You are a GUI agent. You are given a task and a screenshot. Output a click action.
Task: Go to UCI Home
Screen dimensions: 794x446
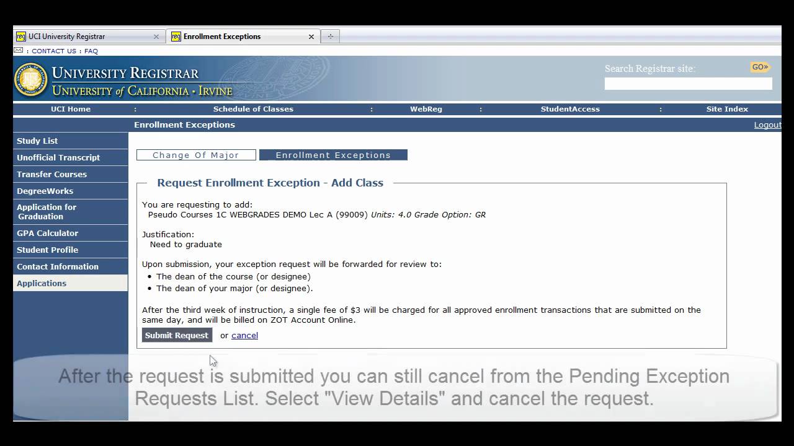pos(71,109)
